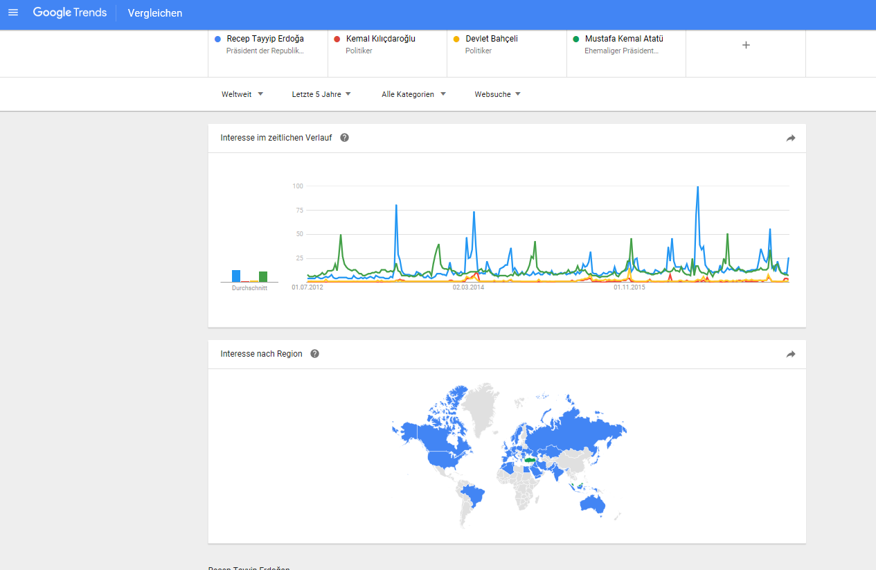
Task: Click the United States on the map
Action: click(443, 458)
